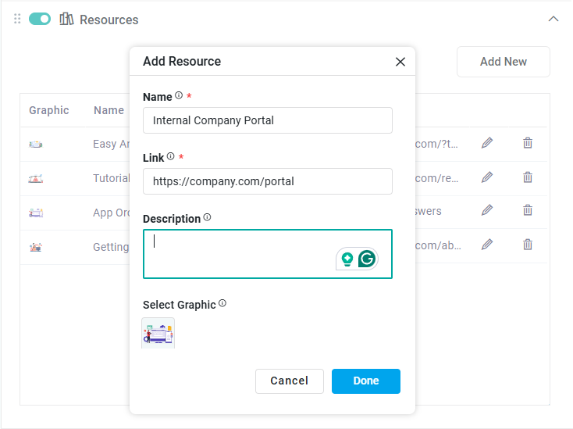This screenshot has height=429, width=573.
Task: Click the Link info icon
Action: tap(171, 156)
